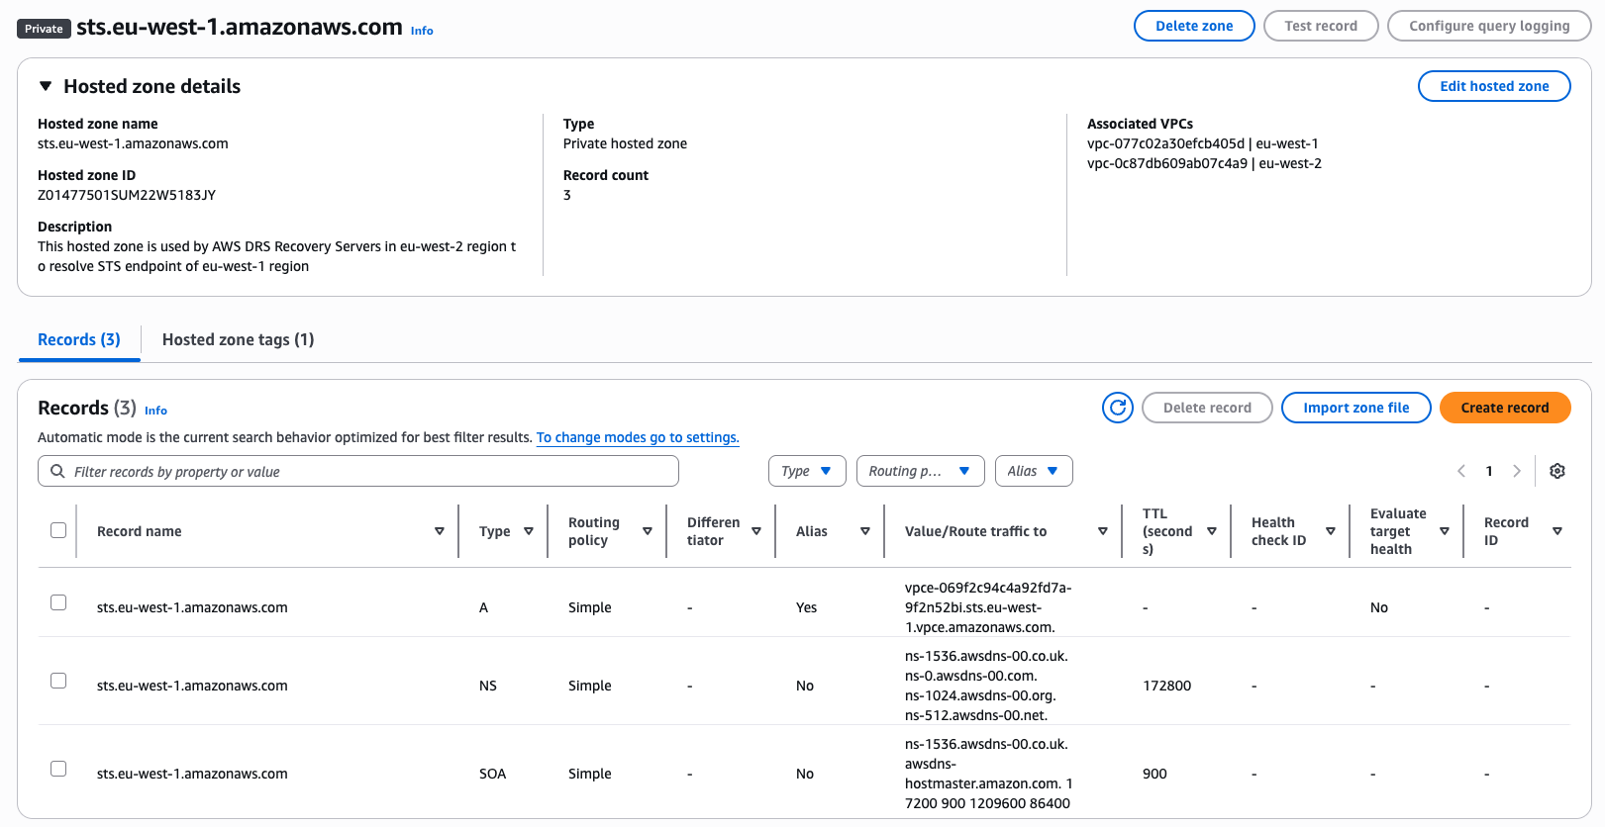Sort by Health check ID column arrow
This screenshot has height=827, width=1605.
tap(1330, 531)
